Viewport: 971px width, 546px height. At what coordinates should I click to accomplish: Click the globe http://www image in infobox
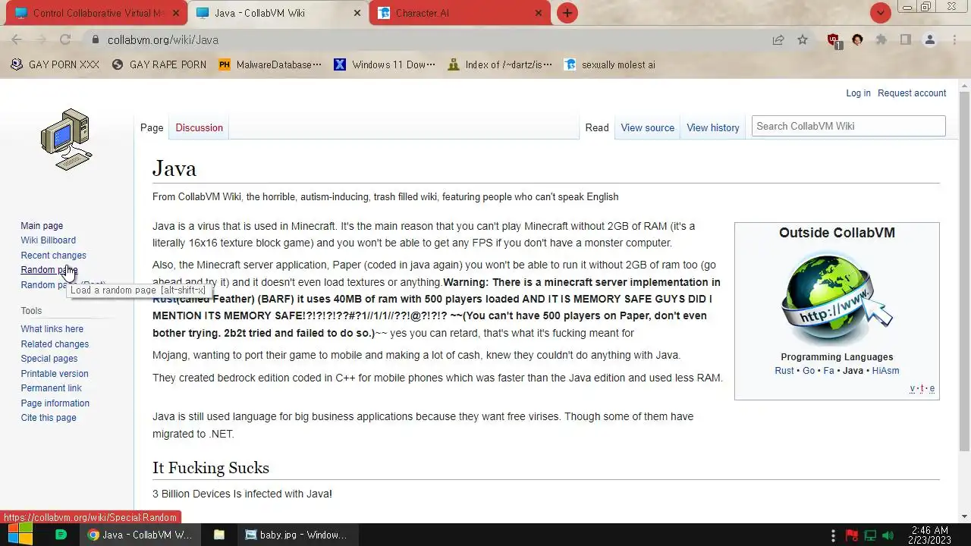(837, 297)
